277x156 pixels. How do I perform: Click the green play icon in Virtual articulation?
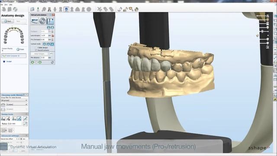tap(32, 62)
